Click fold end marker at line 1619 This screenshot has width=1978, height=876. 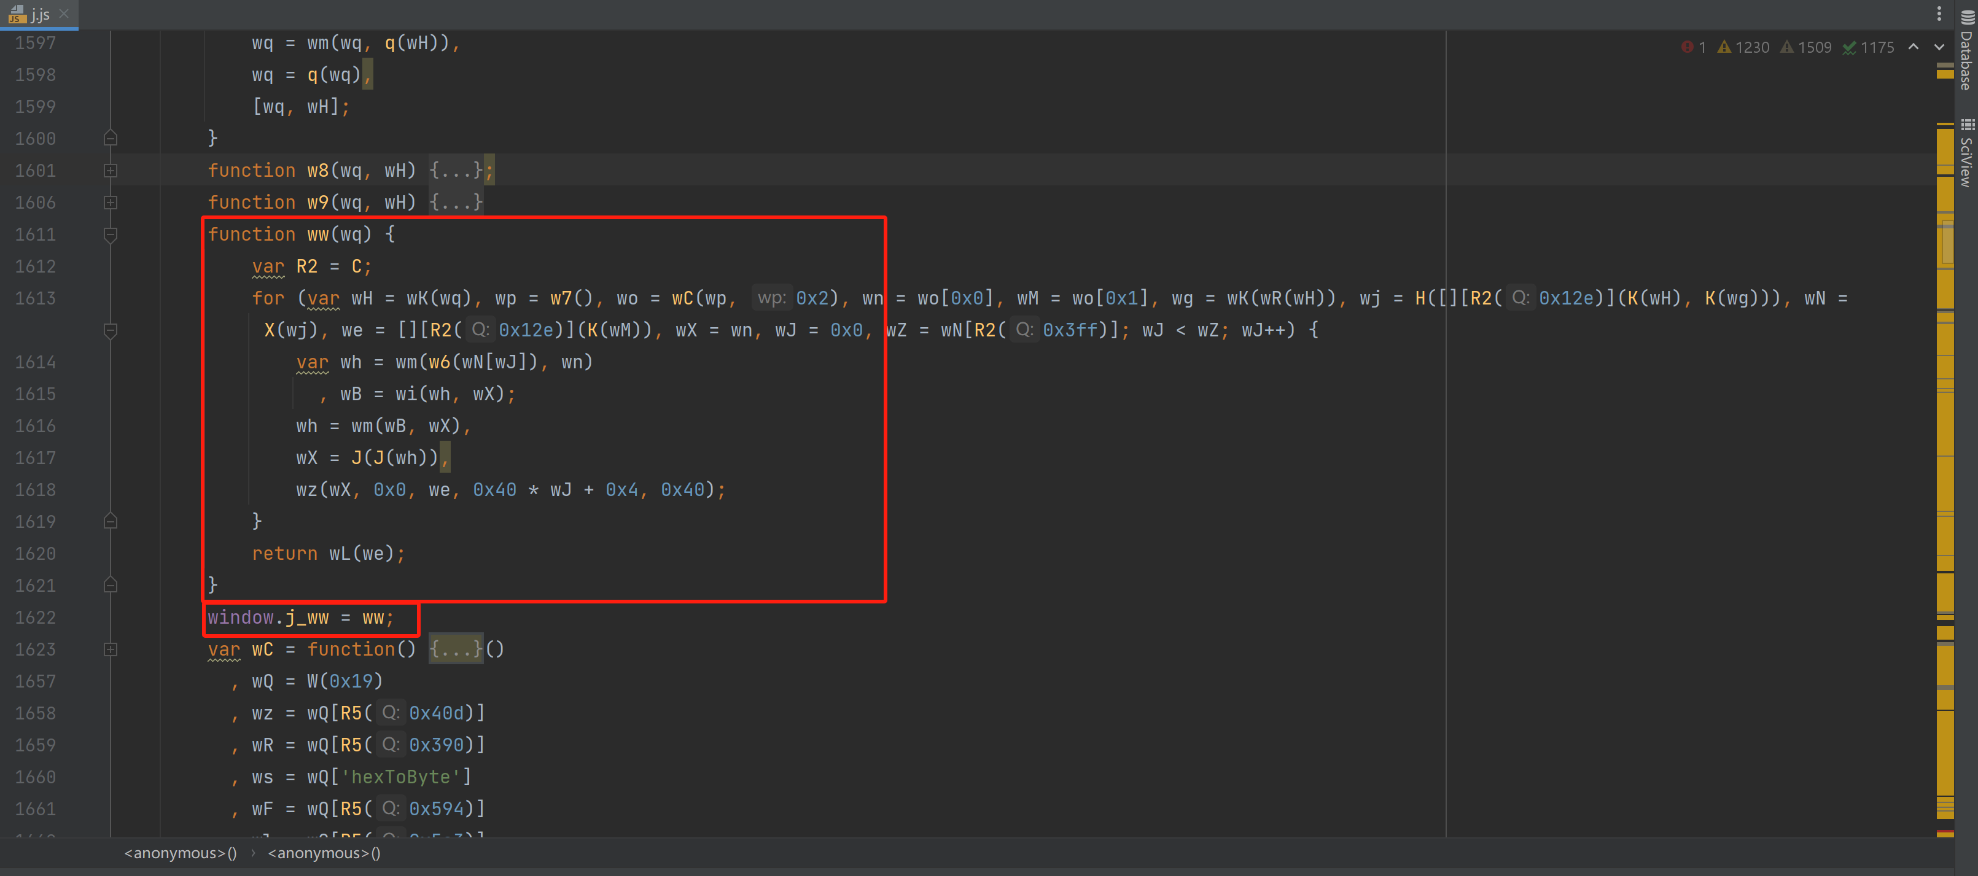(x=111, y=521)
